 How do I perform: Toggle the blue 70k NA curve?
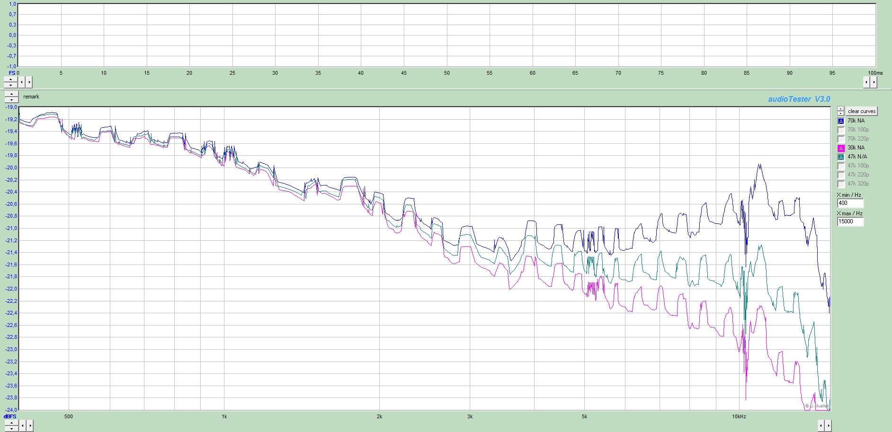pos(841,121)
